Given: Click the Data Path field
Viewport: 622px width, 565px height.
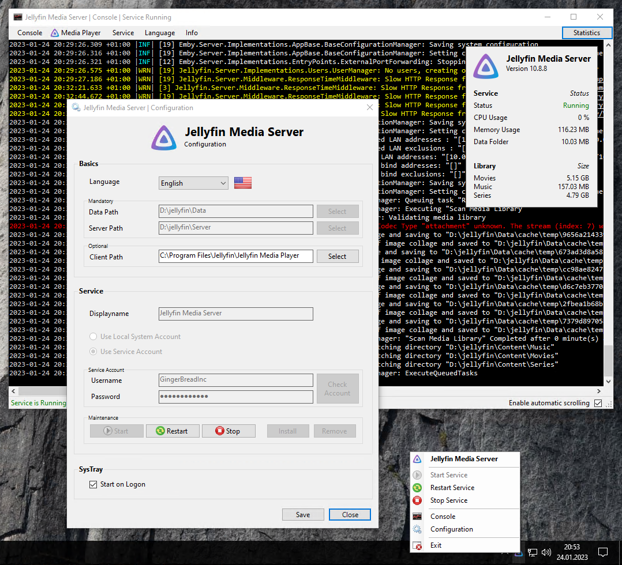Looking at the screenshot, I should (236, 212).
